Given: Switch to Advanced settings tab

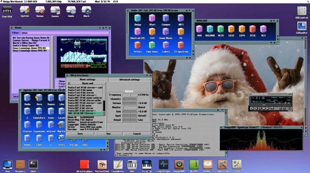Looking at the screenshot, I should point(130,80).
